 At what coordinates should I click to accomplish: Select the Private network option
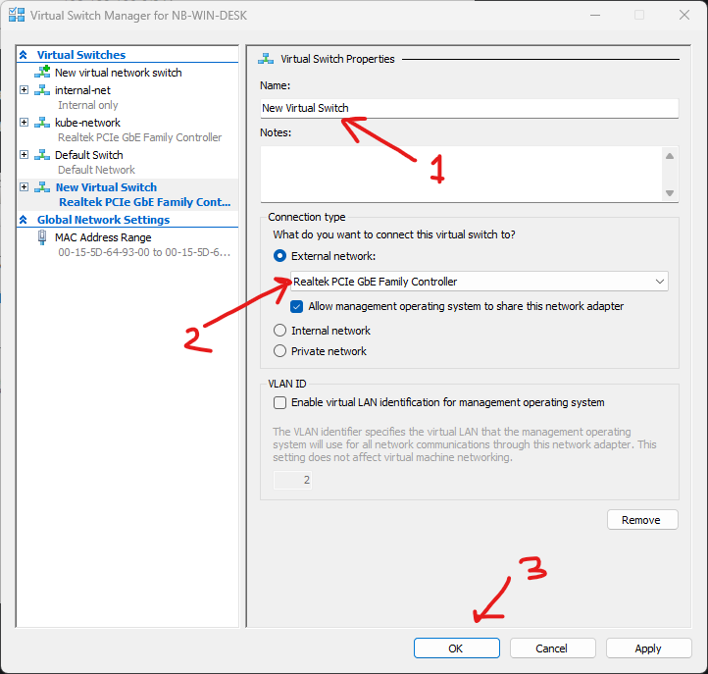280,351
